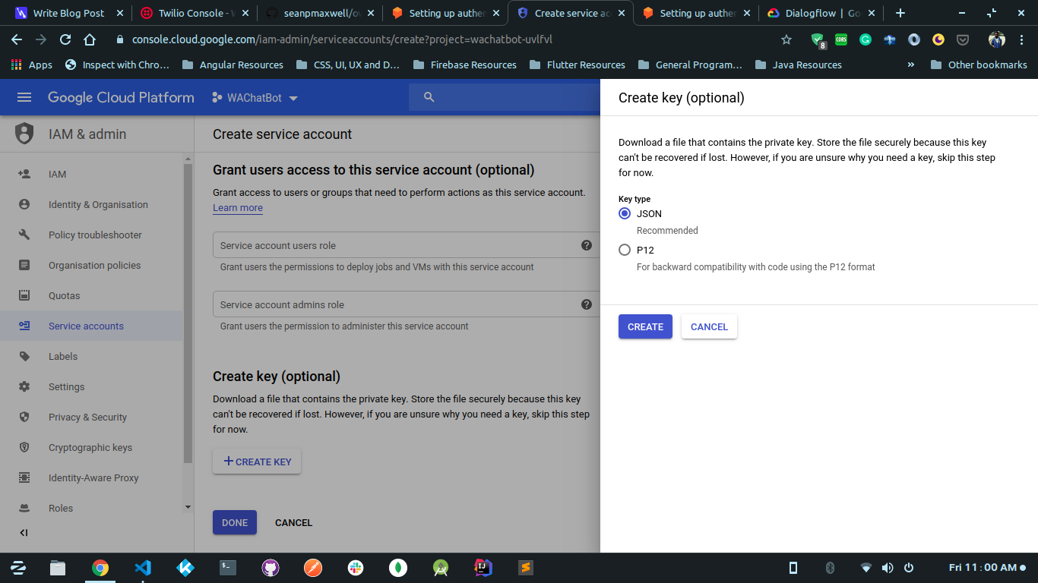Go back in browser
This screenshot has height=583, width=1038.
point(17,39)
